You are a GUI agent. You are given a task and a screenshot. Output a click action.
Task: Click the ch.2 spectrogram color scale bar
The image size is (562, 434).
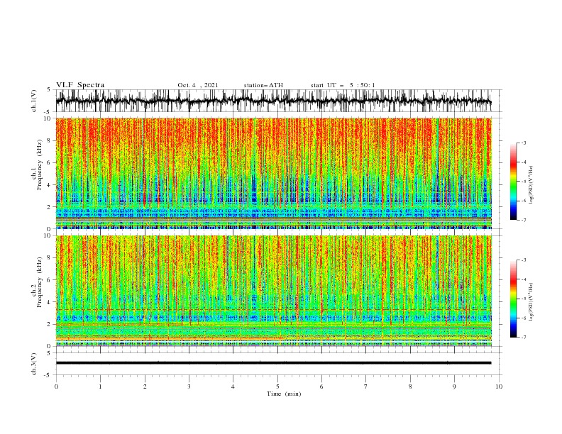tap(513, 299)
